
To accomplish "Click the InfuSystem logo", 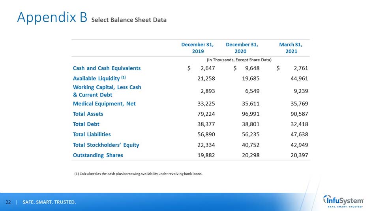I will pos(343,200).
